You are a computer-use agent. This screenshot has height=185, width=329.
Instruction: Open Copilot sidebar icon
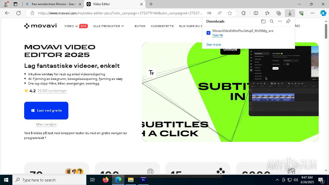pos(323,13)
